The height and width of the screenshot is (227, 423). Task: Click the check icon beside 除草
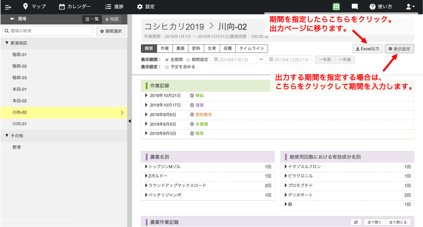point(192,133)
